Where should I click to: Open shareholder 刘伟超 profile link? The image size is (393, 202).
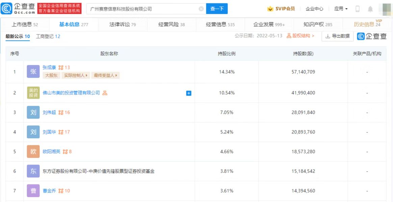point(50,112)
